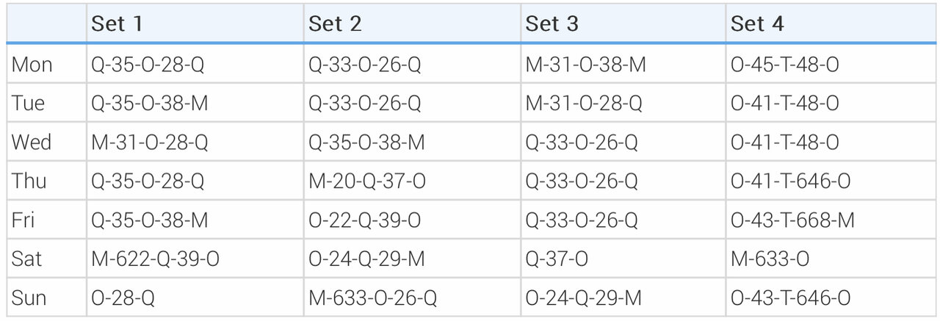This screenshot has width=940, height=321.
Task: Select the O-45-T-48-O cell on Monday
Action: click(784, 65)
